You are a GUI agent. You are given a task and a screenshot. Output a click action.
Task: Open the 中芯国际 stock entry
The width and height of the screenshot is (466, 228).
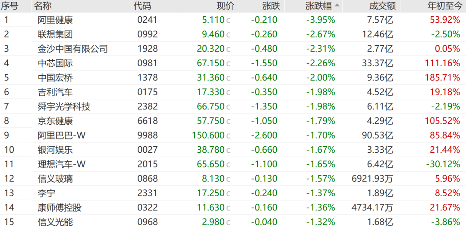(x=55, y=63)
